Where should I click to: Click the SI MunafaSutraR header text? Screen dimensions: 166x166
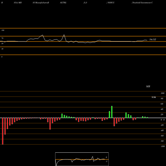(41, 3)
